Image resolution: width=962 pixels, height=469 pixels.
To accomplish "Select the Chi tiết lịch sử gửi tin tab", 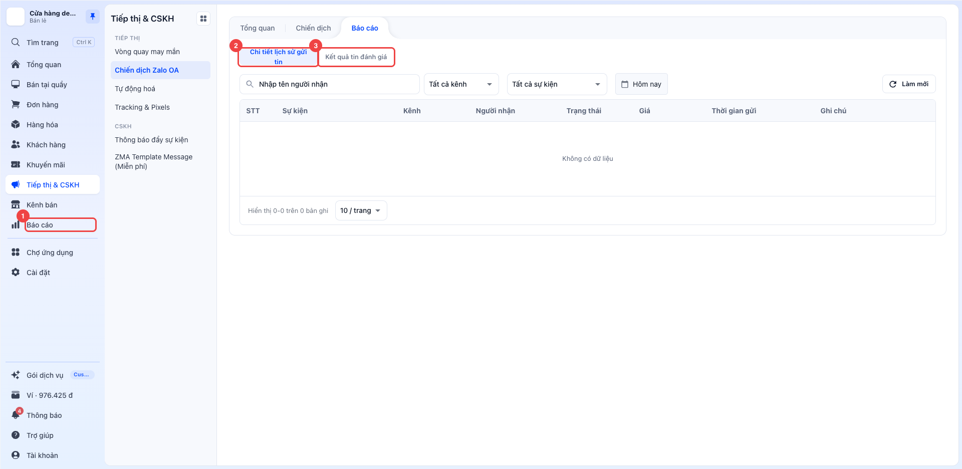I will pos(278,57).
